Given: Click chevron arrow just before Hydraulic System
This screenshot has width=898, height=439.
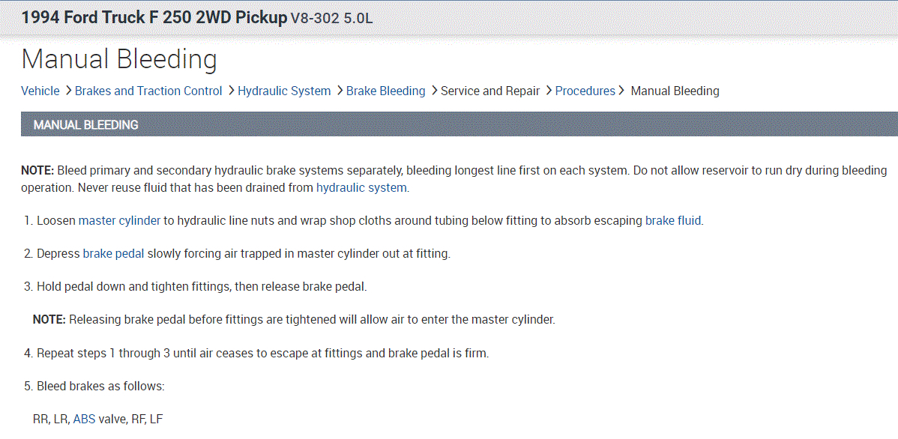Looking at the screenshot, I should click(231, 91).
